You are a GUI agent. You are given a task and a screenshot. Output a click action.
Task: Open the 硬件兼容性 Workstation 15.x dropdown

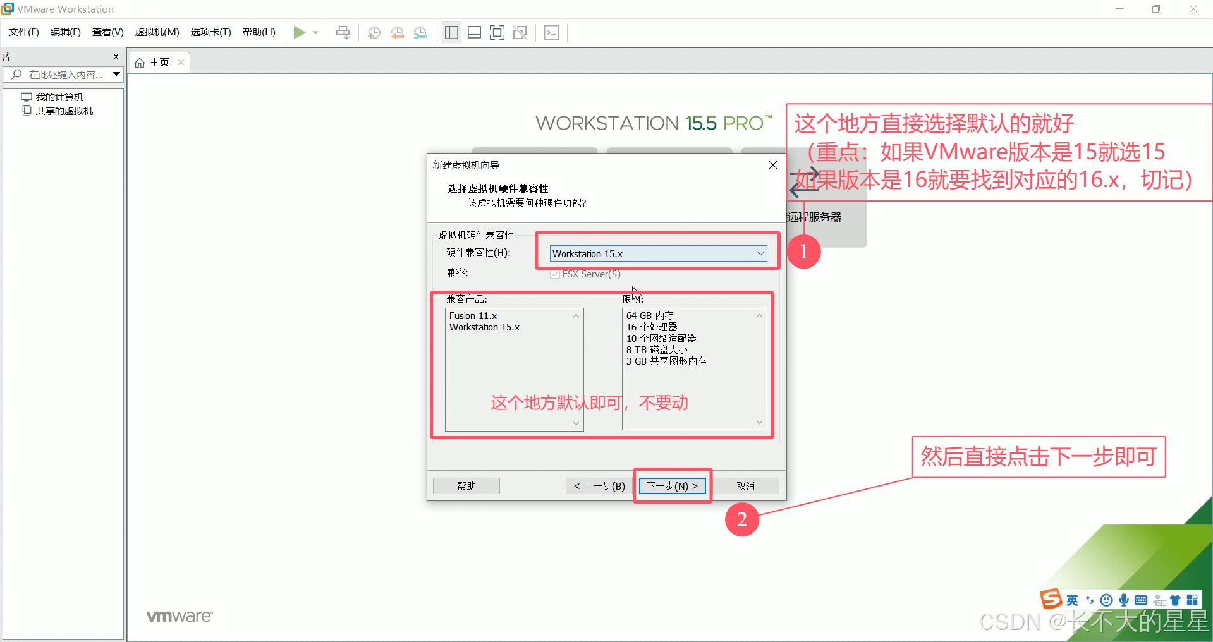tap(658, 253)
